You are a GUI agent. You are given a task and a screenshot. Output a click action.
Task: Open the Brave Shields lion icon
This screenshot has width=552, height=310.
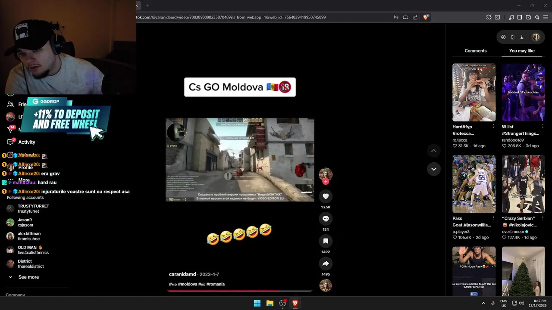[x=426, y=17]
